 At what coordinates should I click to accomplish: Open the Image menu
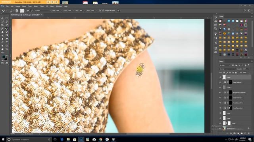point(17,6)
